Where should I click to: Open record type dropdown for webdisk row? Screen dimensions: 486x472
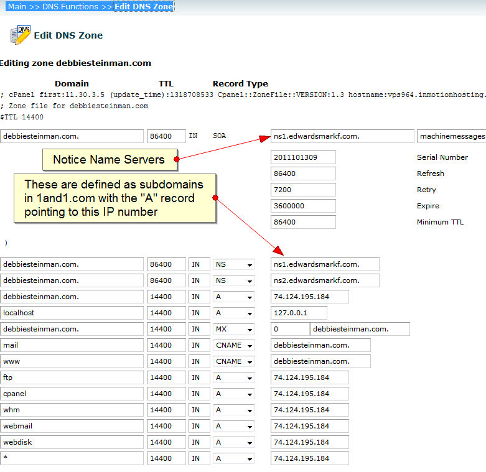click(x=234, y=442)
